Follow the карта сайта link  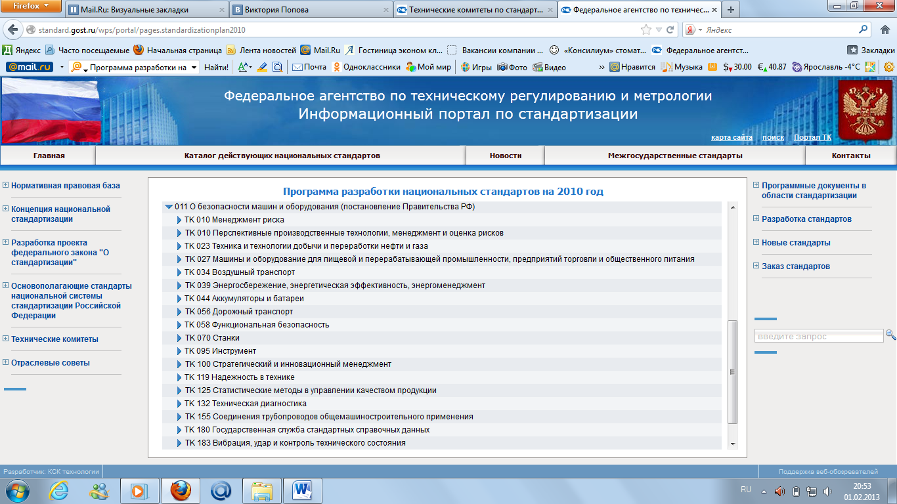732,137
